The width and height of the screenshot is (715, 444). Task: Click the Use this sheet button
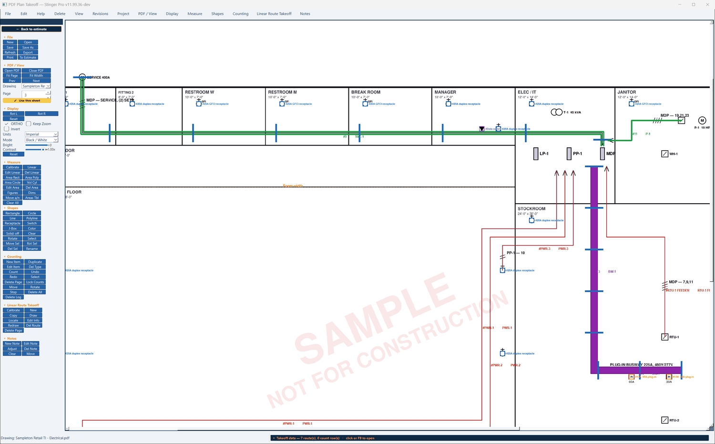point(27,101)
